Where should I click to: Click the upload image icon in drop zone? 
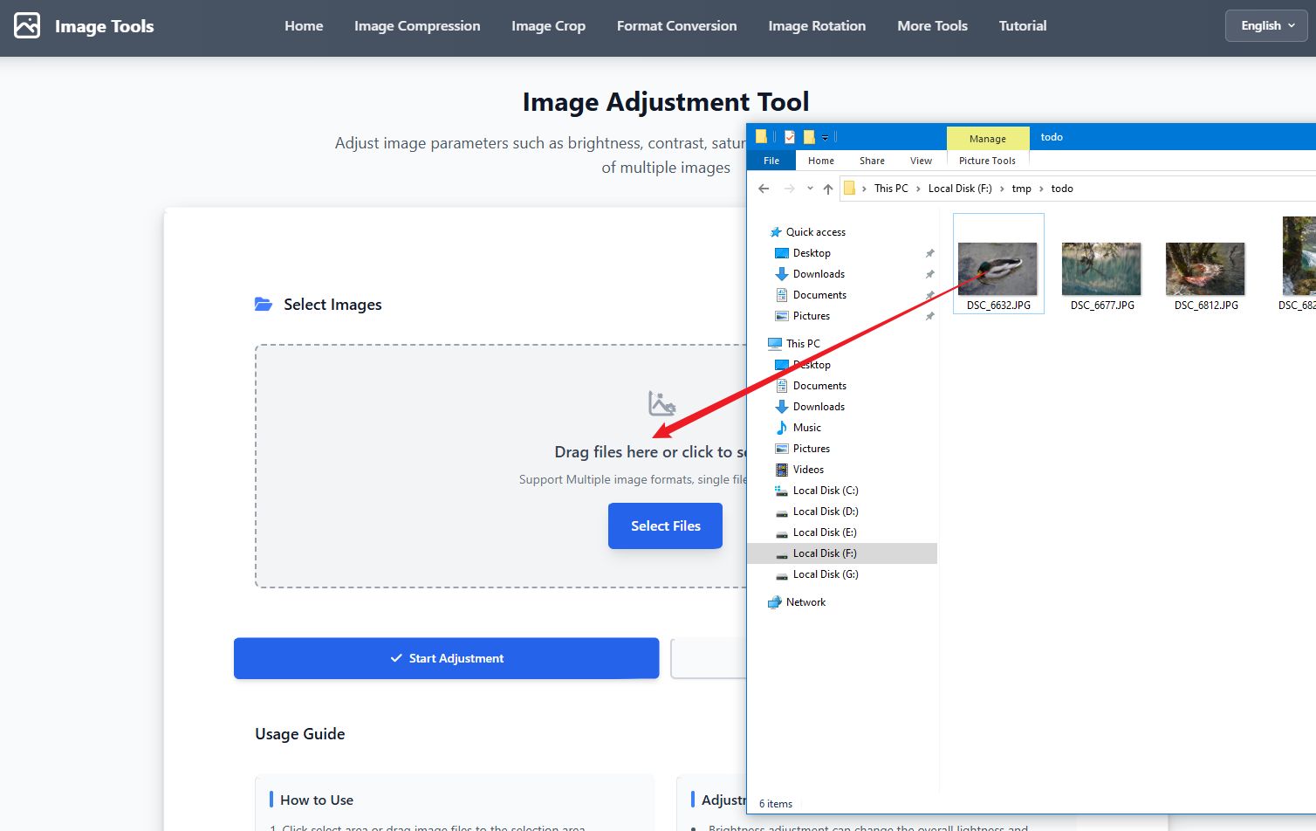click(x=661, y=403)
